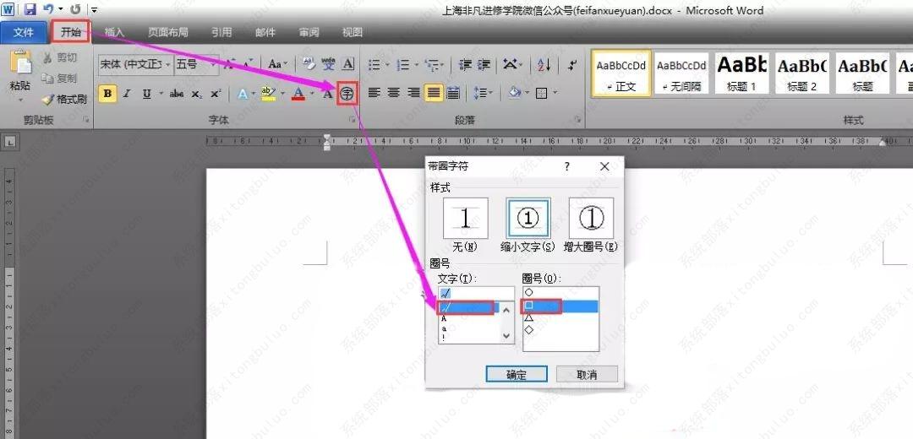Image resolution: width=913 pixels, height=439 pixels.
Task: Open the 字体 font dialog launcher
Action: click(x=351, y=120)
